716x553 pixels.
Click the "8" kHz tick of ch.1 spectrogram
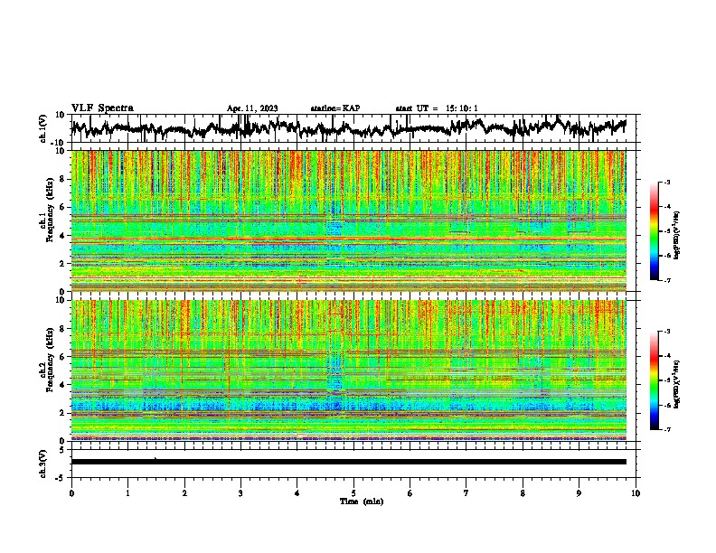coord(62,179)
